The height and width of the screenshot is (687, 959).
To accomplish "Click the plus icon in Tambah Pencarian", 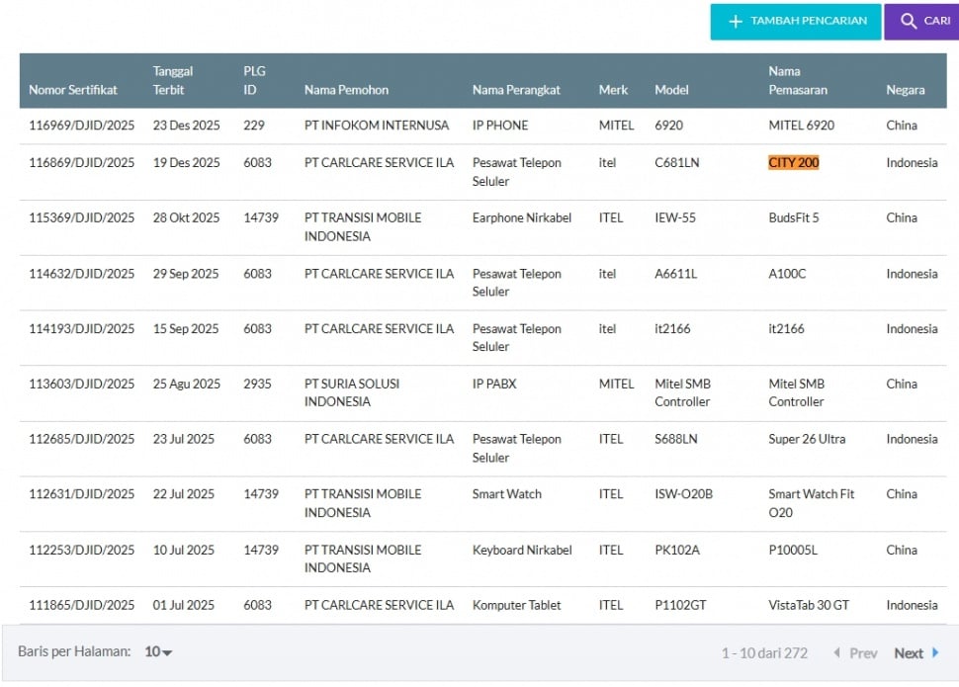I will coord(735,22).
